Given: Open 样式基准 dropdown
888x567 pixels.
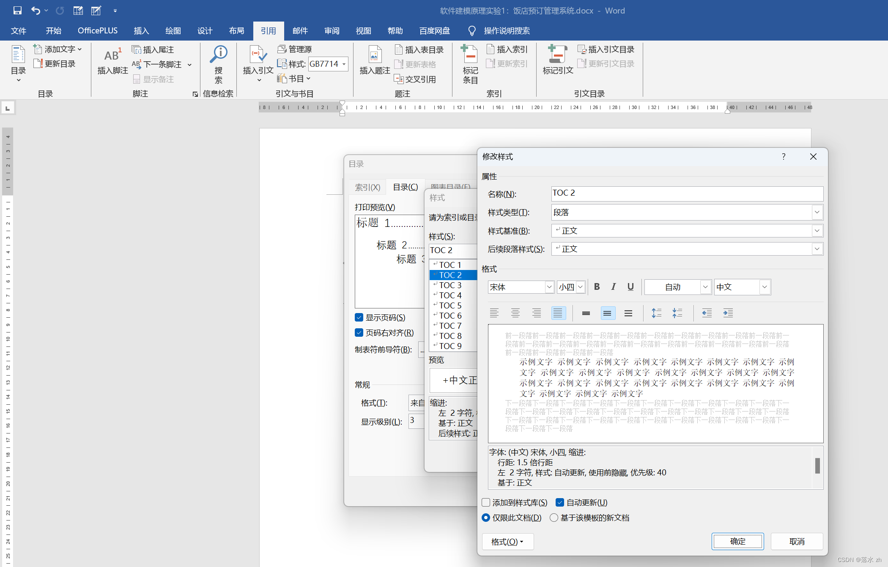Looking at the screenshot, I should (817, 231).
